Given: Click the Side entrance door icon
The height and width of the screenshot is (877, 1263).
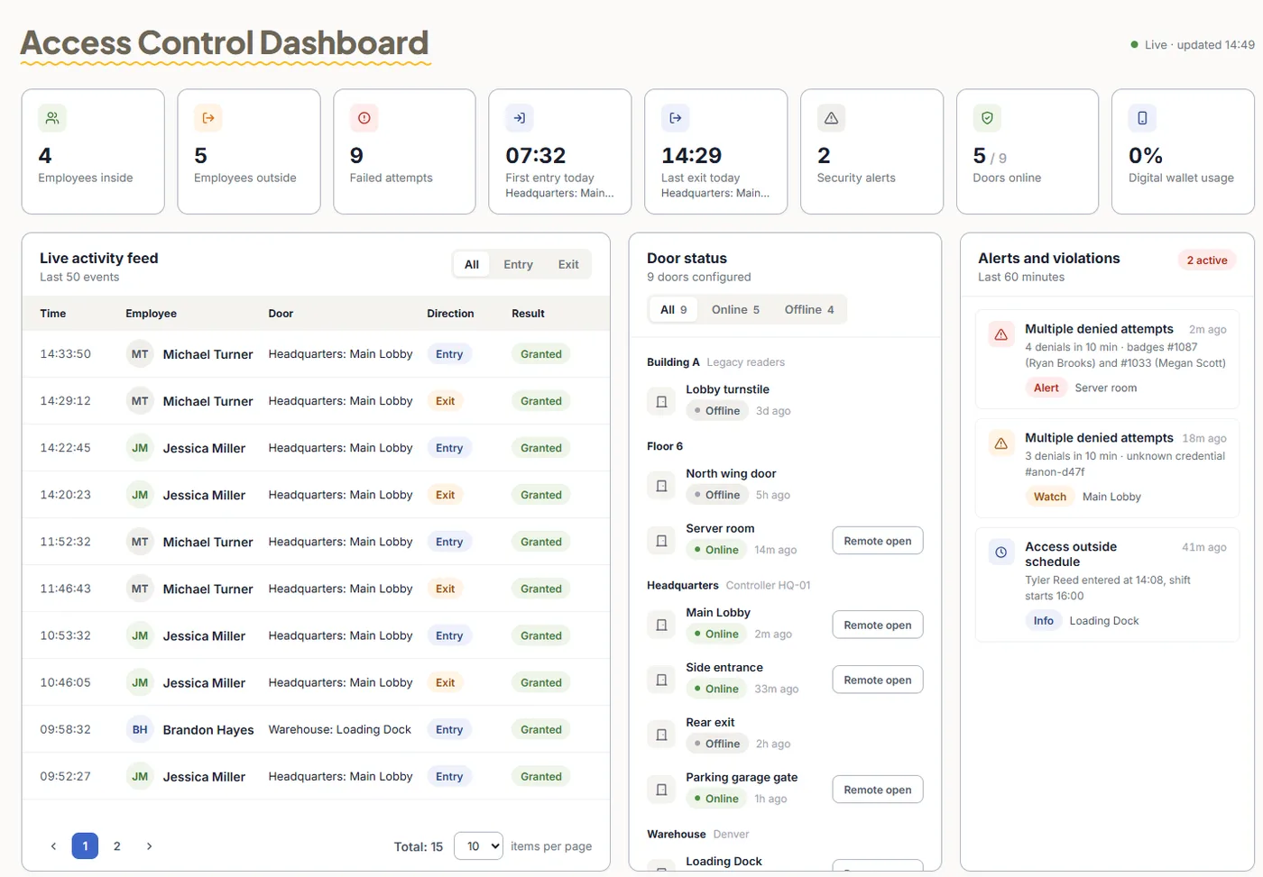Looking at the screenshot, I should (661, 680).
